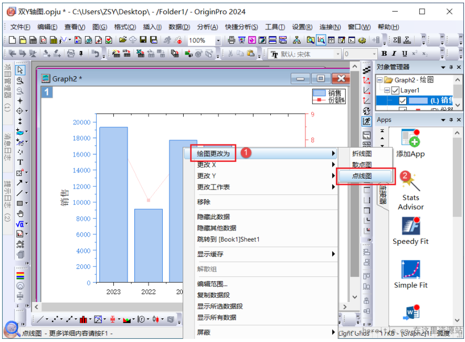Image resolution: width=465 pixels, height=342 pixels.
Task: Toggle visibility checkbox of (L) 销售 plot
Action: point(403,101)
